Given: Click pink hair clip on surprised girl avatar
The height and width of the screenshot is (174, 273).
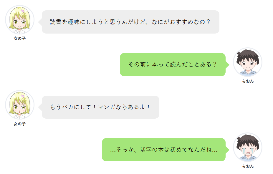Looking at the screenshot, I should pos(23,97).
